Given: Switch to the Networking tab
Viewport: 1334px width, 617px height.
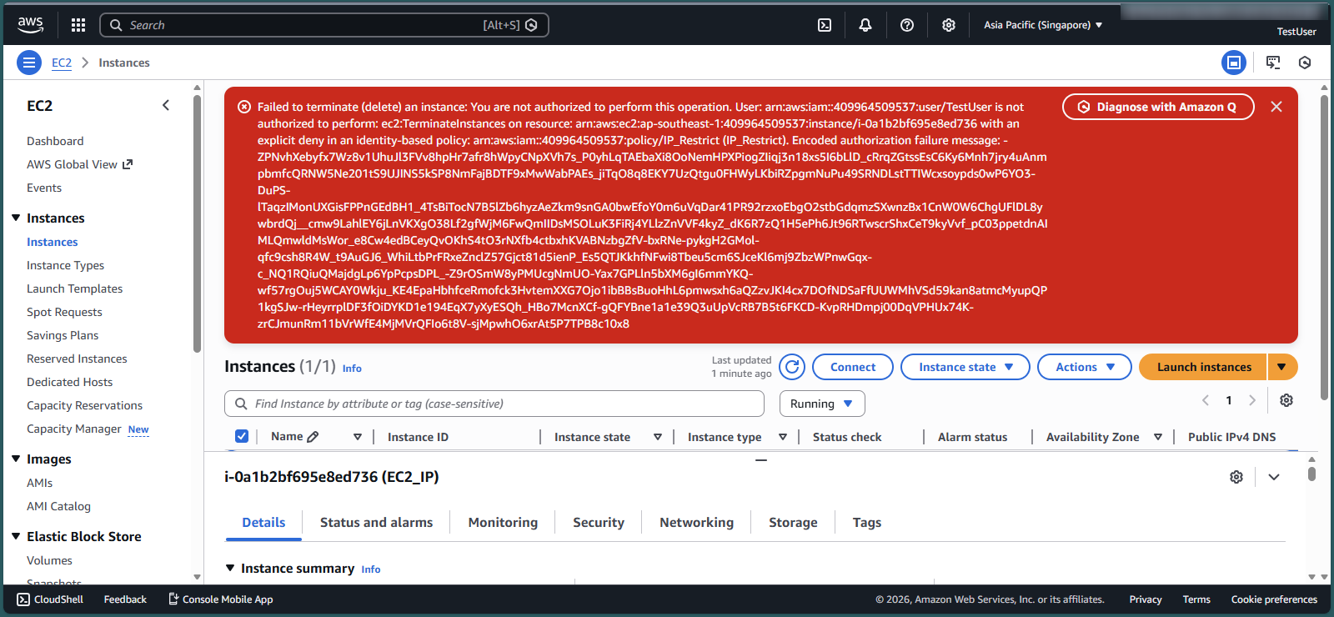Looking at the screenshot, I should 696,522.
